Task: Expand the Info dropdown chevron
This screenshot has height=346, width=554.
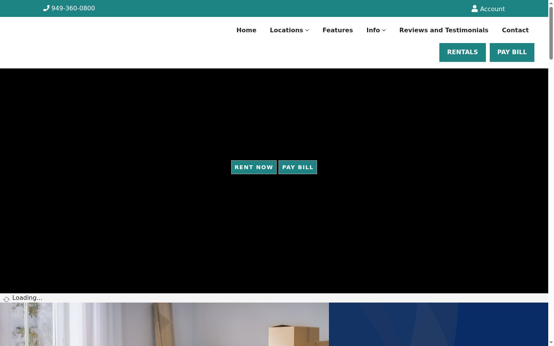Action: tap(384, 30)
